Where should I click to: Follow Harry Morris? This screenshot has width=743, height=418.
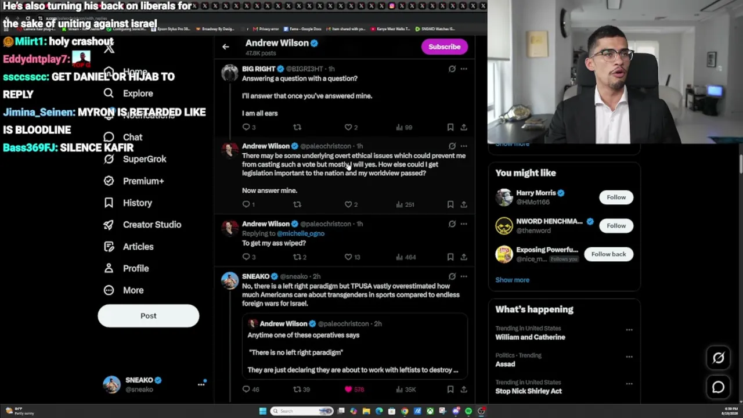[616, 197]
